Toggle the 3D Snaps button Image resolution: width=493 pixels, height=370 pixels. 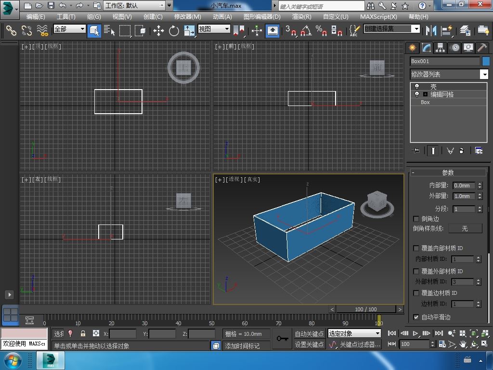point(291,30)
